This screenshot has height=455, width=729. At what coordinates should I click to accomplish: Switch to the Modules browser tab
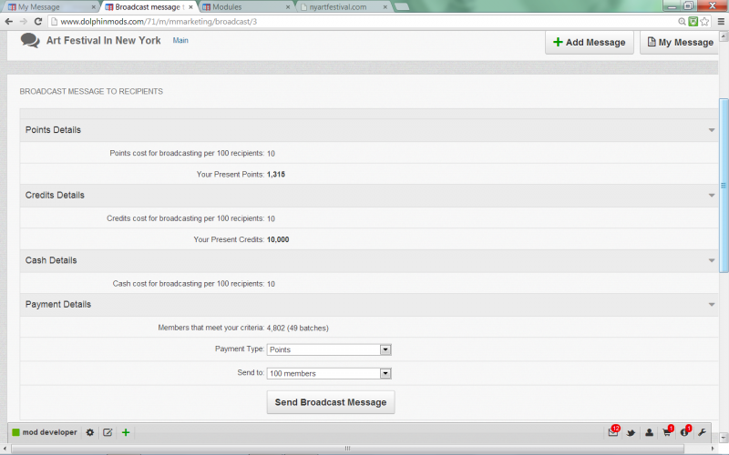pyautogui.click(x=246, y=7)
